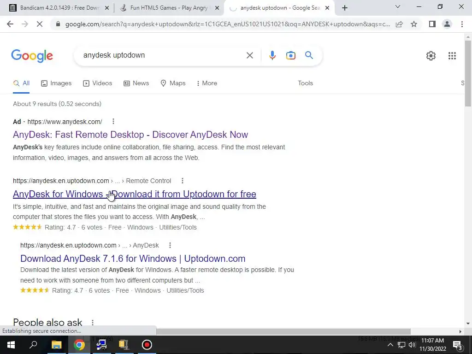Clear search box with X icon

249,55
